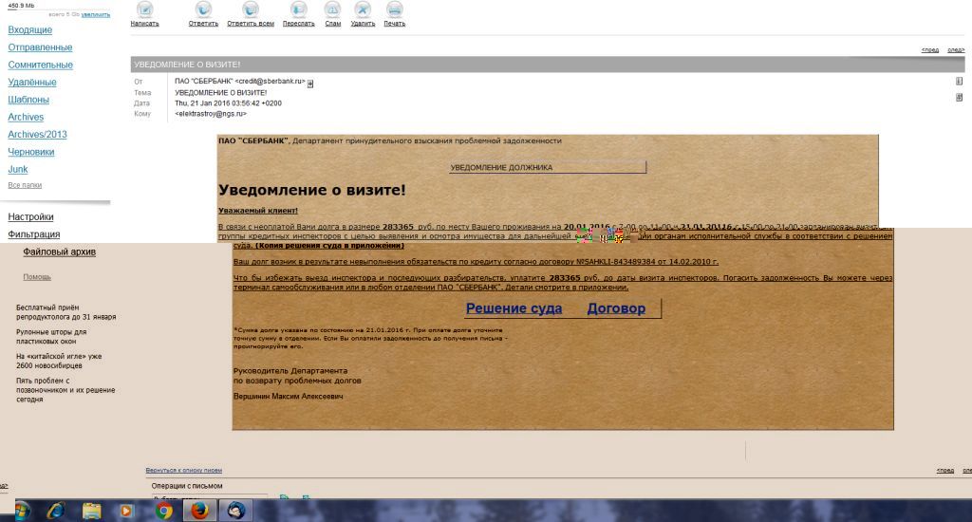Screen dimensions: 972x522
Task: Click Вернуться к списку писем link
Action: [x=183, y=470]
